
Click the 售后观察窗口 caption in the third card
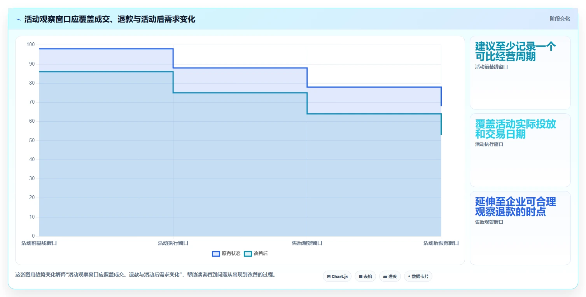(489, 222)
